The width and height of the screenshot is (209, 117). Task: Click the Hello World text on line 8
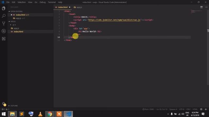coord(89,32)
